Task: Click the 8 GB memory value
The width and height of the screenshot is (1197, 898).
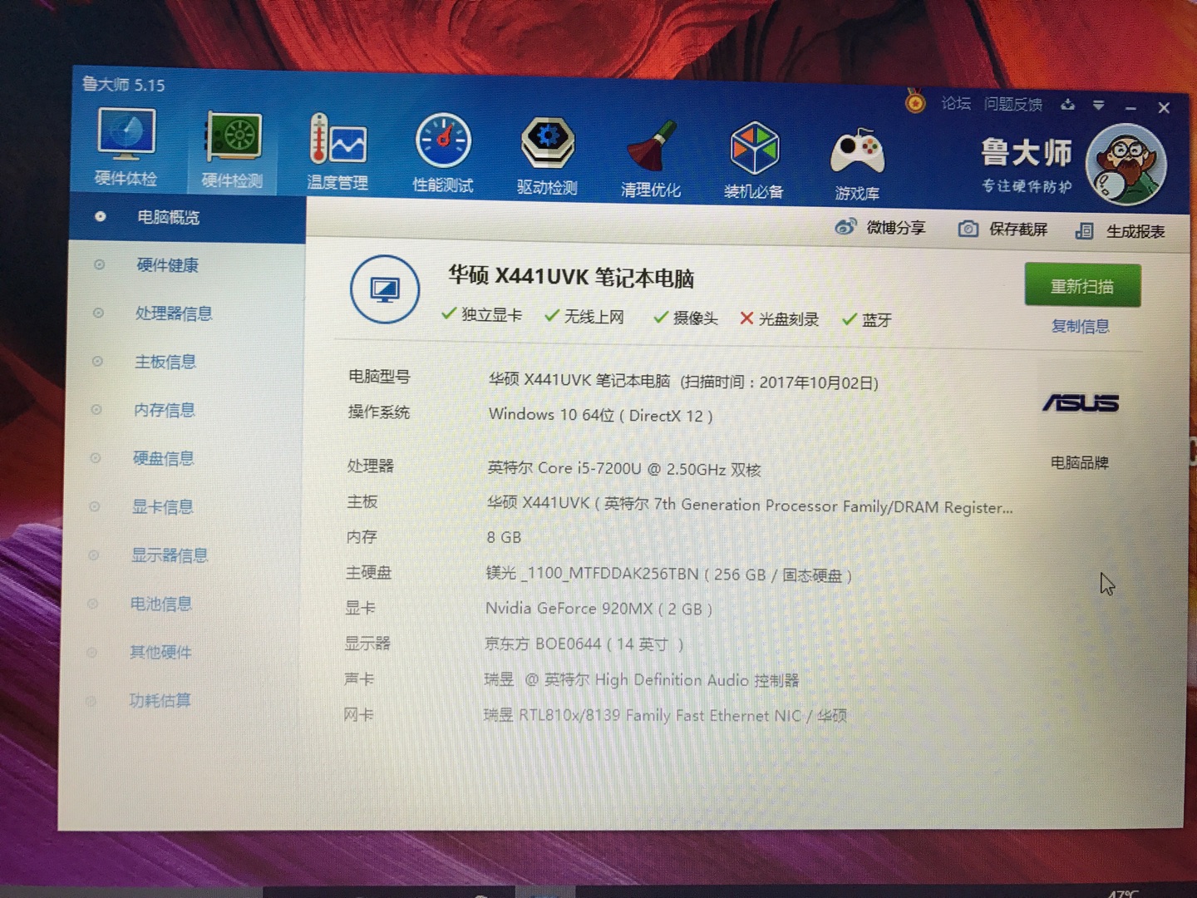Action: coord(504,537)
